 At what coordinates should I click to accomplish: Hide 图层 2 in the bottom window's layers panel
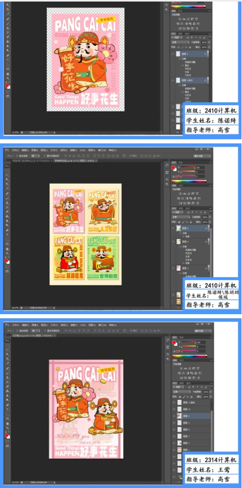coord(174,416)
